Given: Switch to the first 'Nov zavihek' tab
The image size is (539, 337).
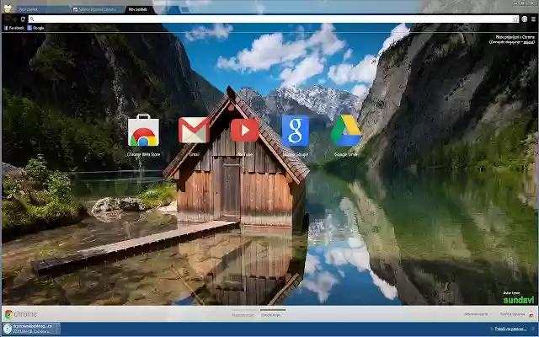Looking at the screenshot, I should click(x=41, y=9).
